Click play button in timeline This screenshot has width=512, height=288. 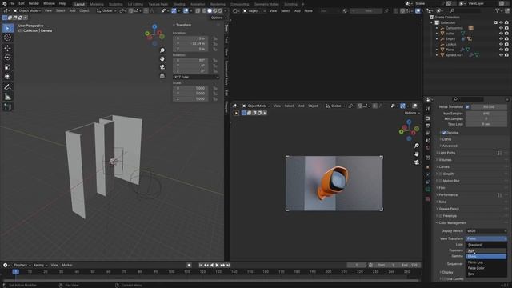[x=217, y=265]
